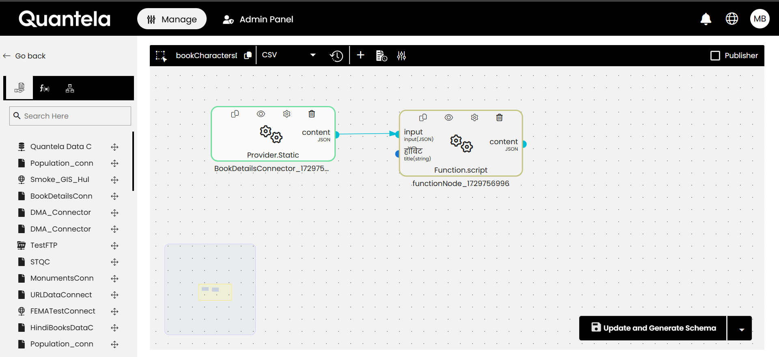Screen dimensions: 779x357
Task: Click the Go back link
Action: (x=25, y=56)
